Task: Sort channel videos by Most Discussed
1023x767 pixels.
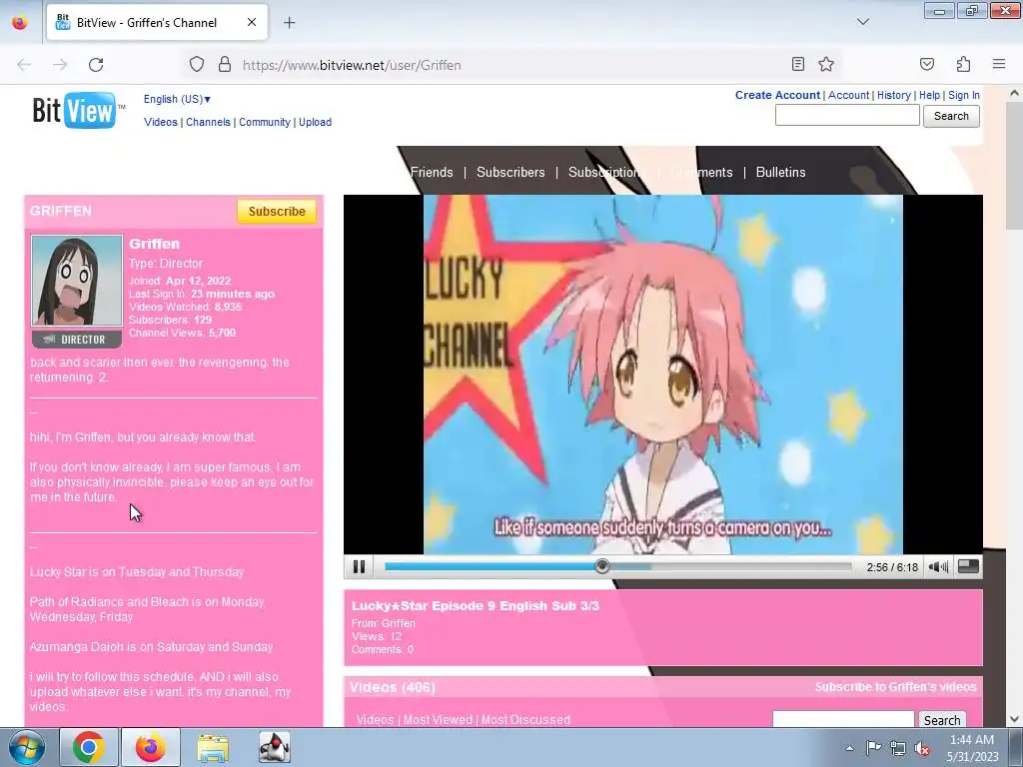Action: pyautogui.click(x=525, y=719)
